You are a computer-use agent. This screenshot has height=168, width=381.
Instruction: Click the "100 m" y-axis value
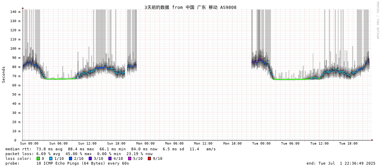pos(16,48)
